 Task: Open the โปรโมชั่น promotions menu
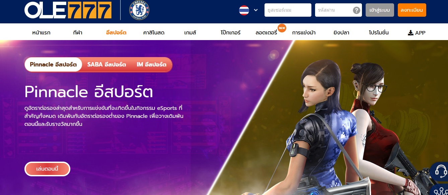[x=379, y=33]
